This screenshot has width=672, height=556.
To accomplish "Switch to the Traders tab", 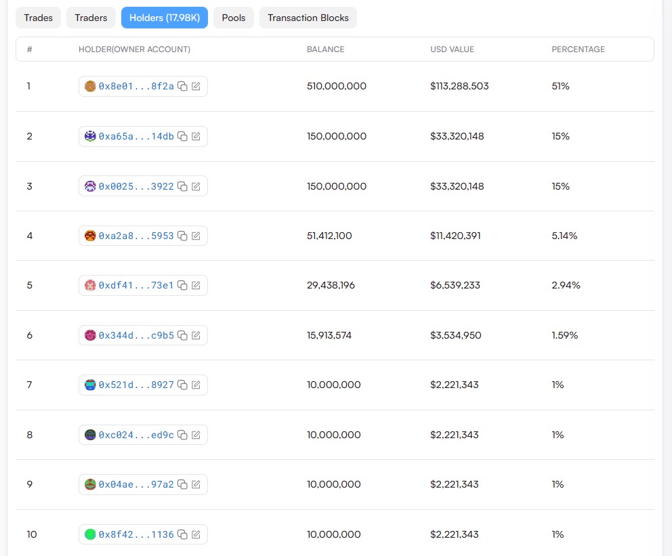I will click(x=91, y=18).
